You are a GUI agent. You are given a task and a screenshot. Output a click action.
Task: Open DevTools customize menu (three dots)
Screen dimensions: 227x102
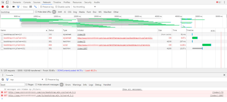point(224,2)
